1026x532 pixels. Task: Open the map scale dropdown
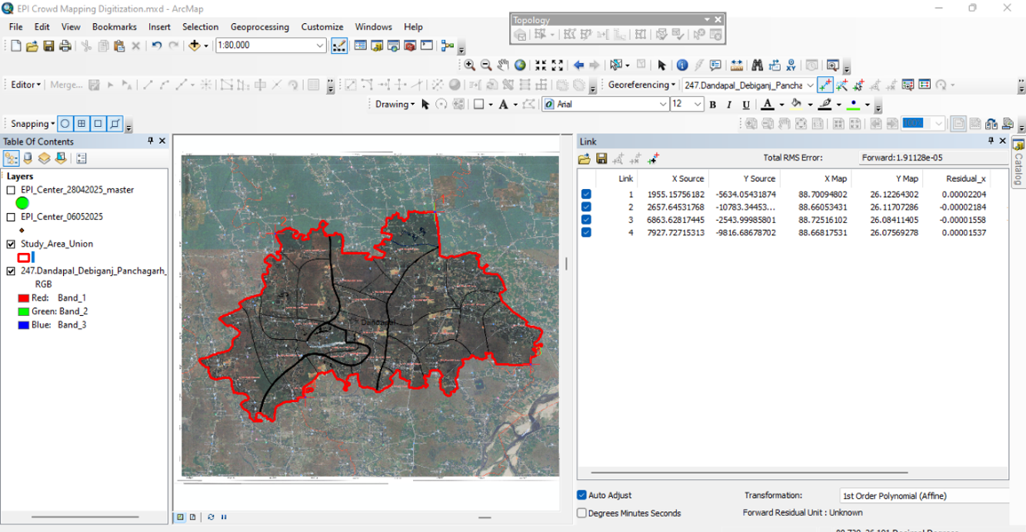coord(319,45)
